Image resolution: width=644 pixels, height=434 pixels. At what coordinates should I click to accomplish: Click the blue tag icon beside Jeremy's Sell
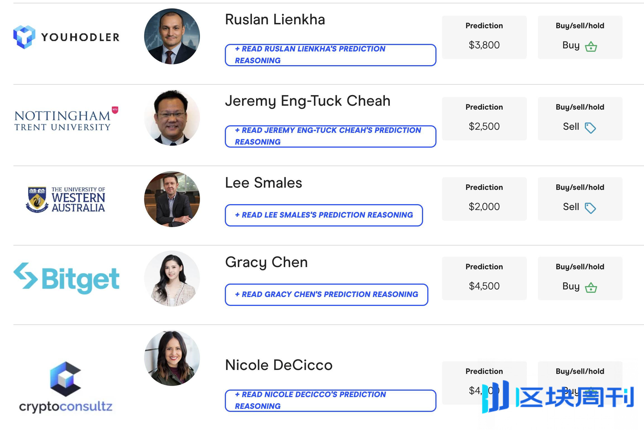point(590,128)
